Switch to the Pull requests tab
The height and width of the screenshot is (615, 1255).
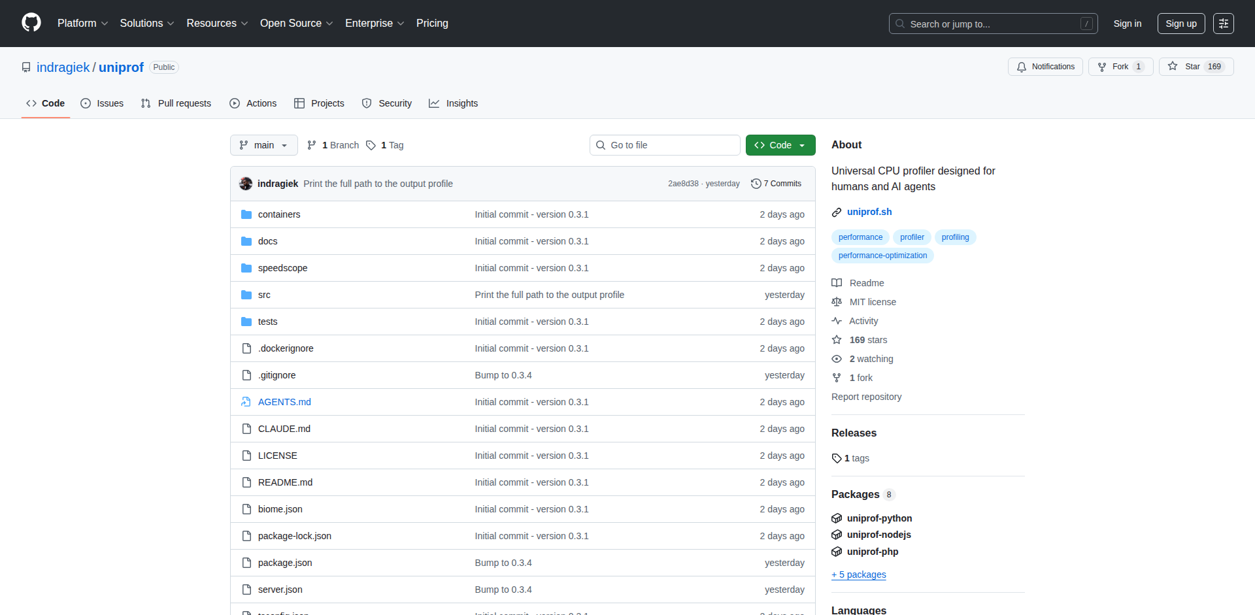(176, 103)
